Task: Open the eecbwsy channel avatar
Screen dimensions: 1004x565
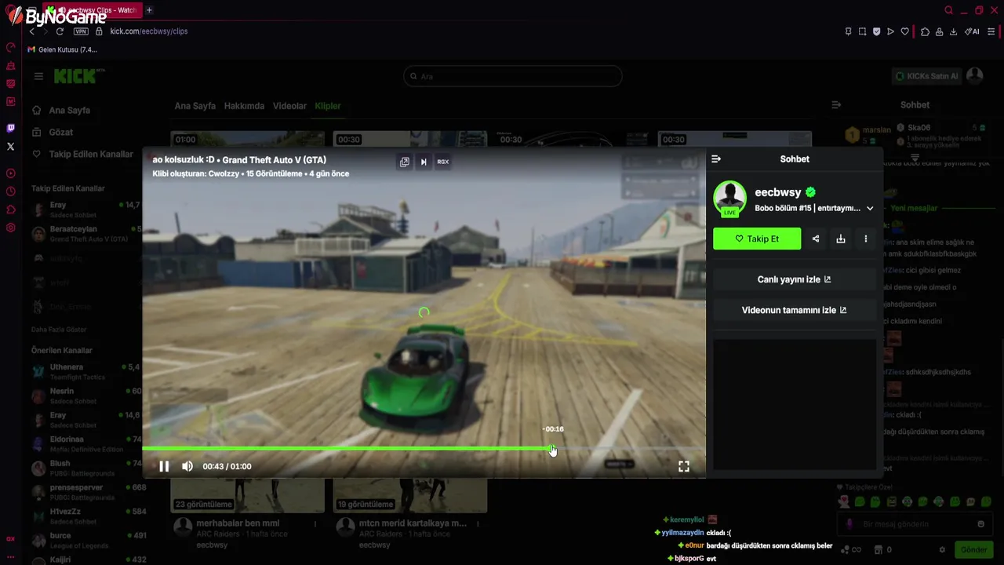Action: pyautogui.click(x=729, y=197)
